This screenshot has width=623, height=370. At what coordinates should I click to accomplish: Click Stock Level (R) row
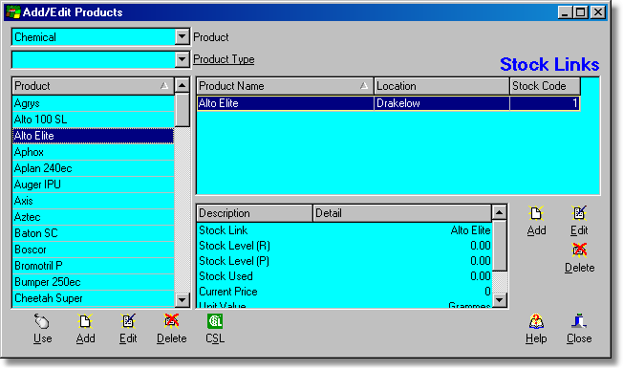pos(344,246)
